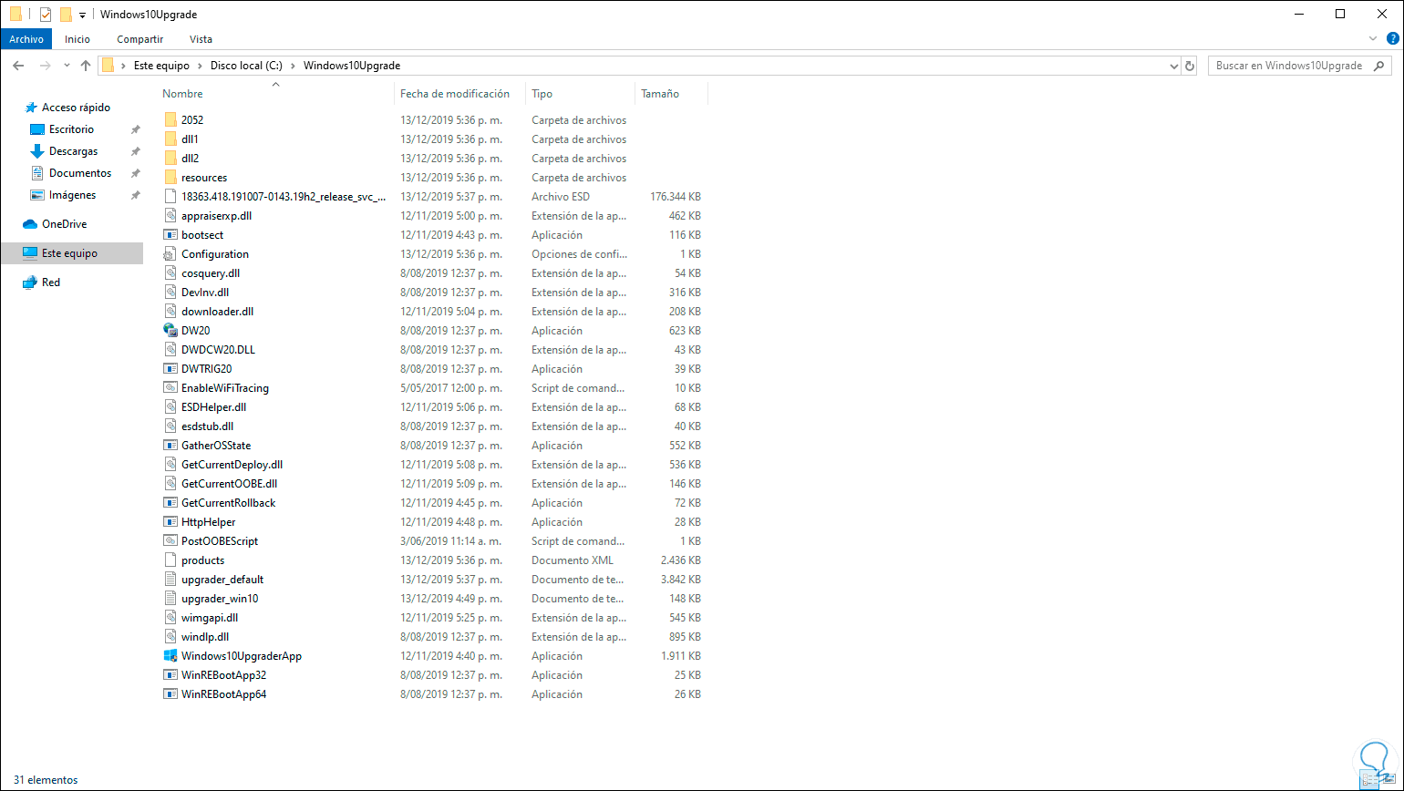Expand the chevron before Windows10Upgrade breadcrumb
Screen dimensions: 1404x791
[294, 66]
